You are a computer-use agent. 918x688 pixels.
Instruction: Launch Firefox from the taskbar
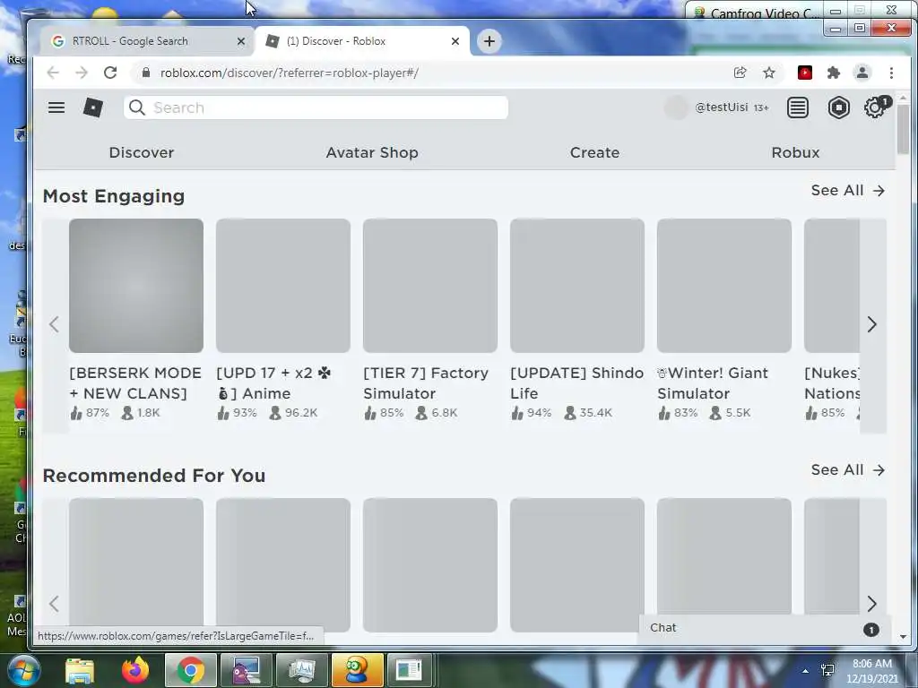(x=135, y=670)
